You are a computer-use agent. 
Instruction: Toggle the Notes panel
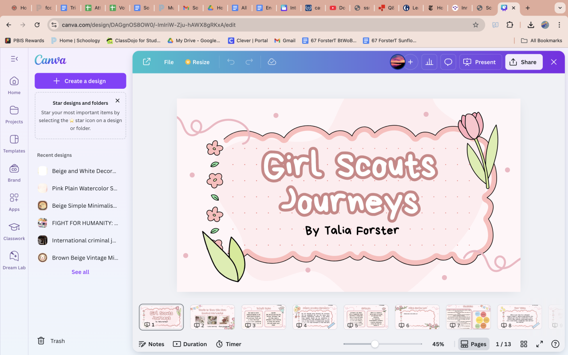pos(151,344)
